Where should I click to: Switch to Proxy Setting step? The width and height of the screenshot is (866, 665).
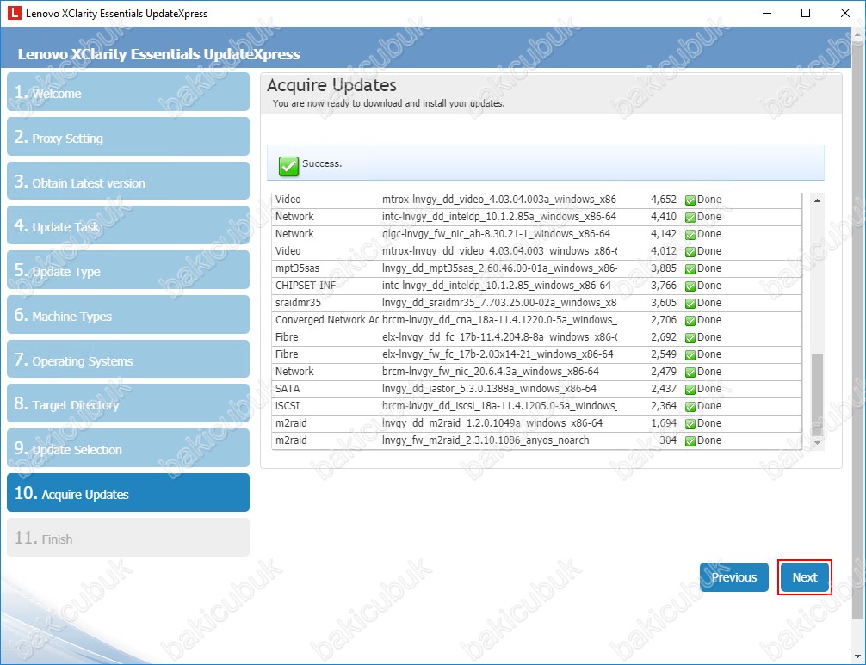click(x=128, y=138)
